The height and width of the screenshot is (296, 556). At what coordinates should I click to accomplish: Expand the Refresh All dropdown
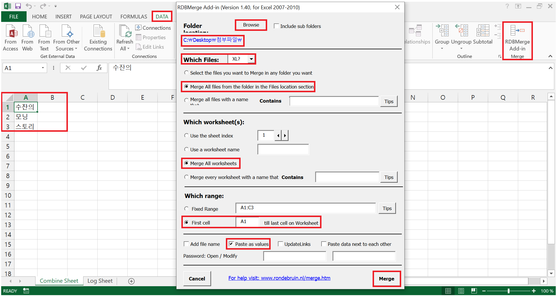128,49
